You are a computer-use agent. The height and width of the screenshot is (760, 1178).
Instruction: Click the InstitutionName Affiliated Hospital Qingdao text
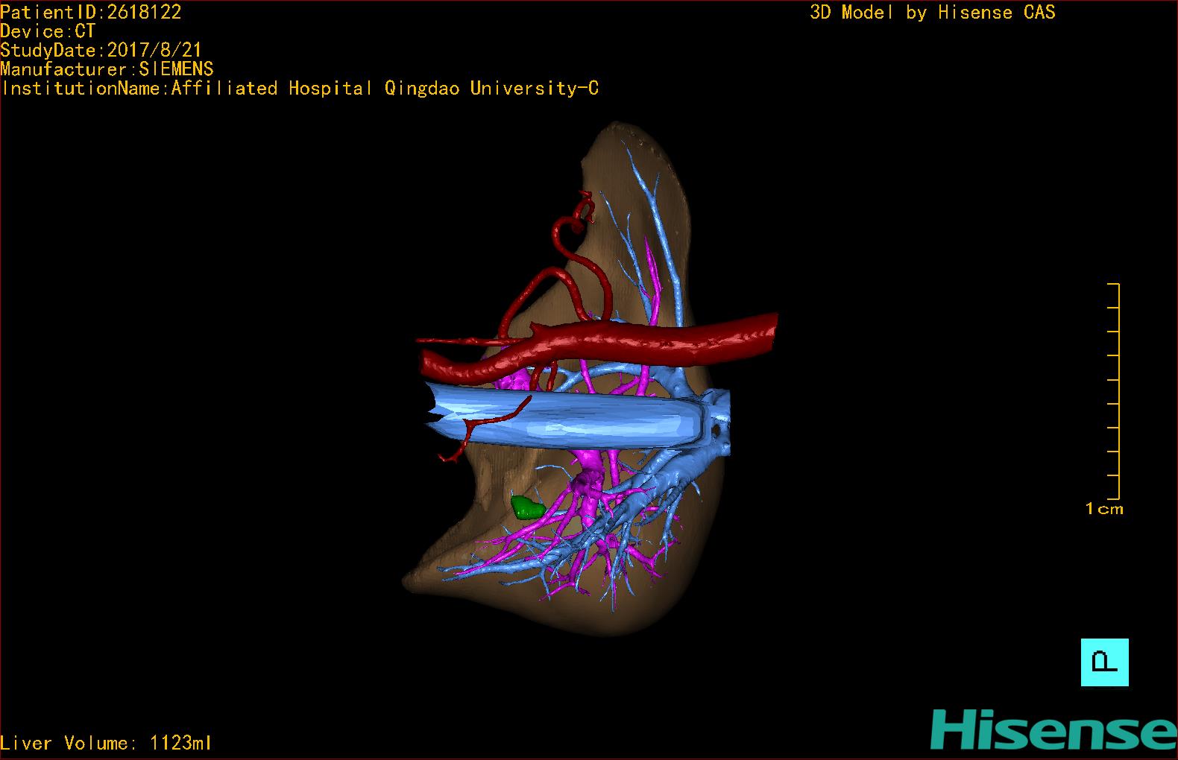[x=300, y=89]
